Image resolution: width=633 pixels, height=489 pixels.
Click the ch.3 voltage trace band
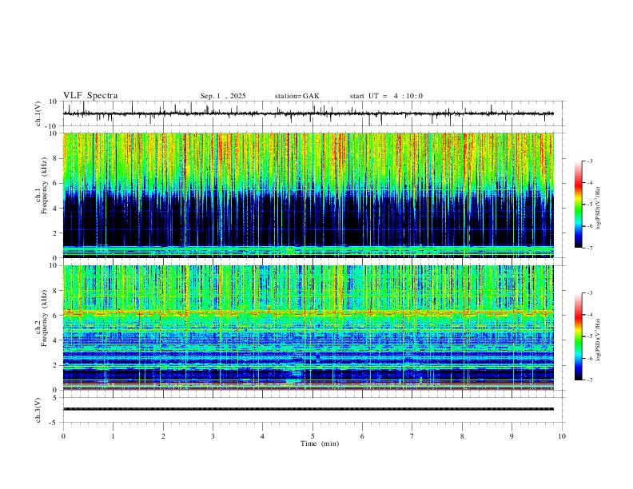309,409
